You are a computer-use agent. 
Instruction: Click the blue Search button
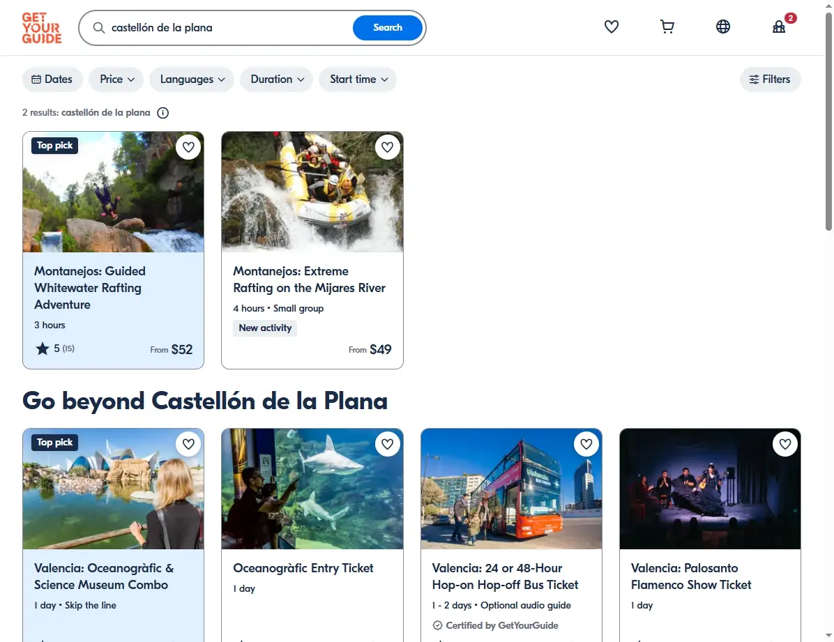[387, 28]
